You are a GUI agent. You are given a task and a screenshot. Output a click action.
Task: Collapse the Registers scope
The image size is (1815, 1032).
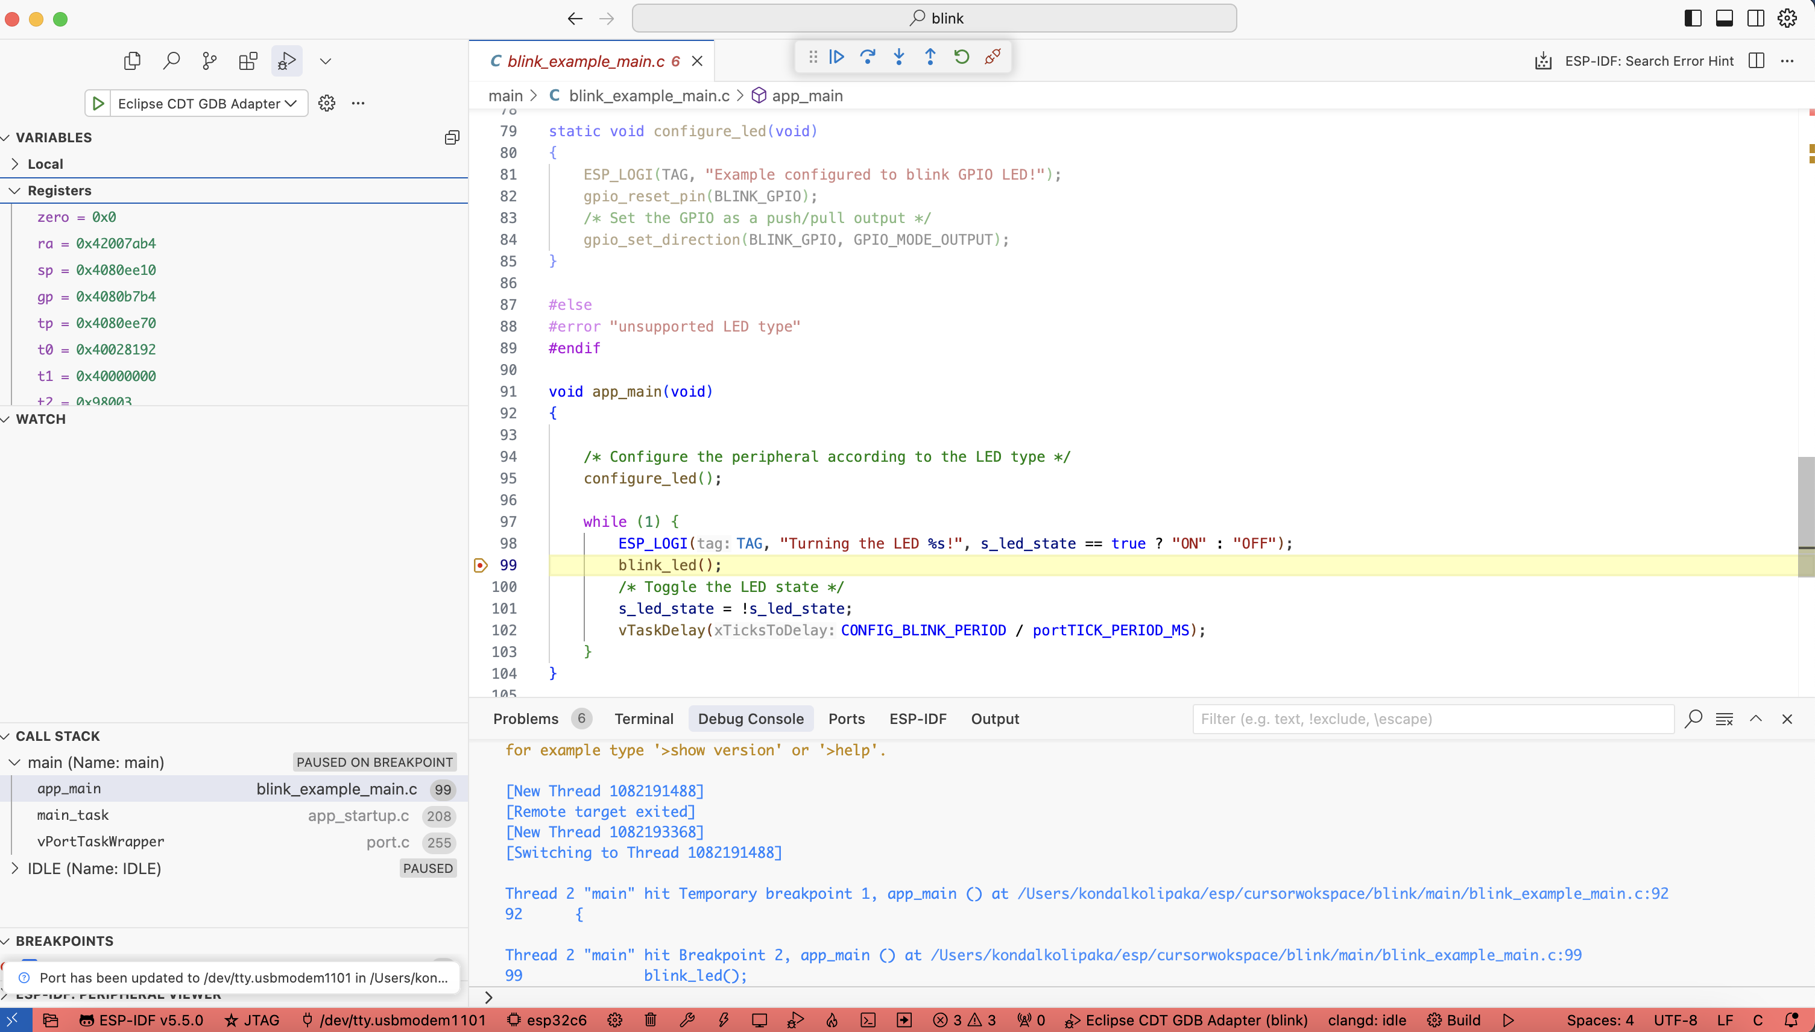tap(60, 190)
